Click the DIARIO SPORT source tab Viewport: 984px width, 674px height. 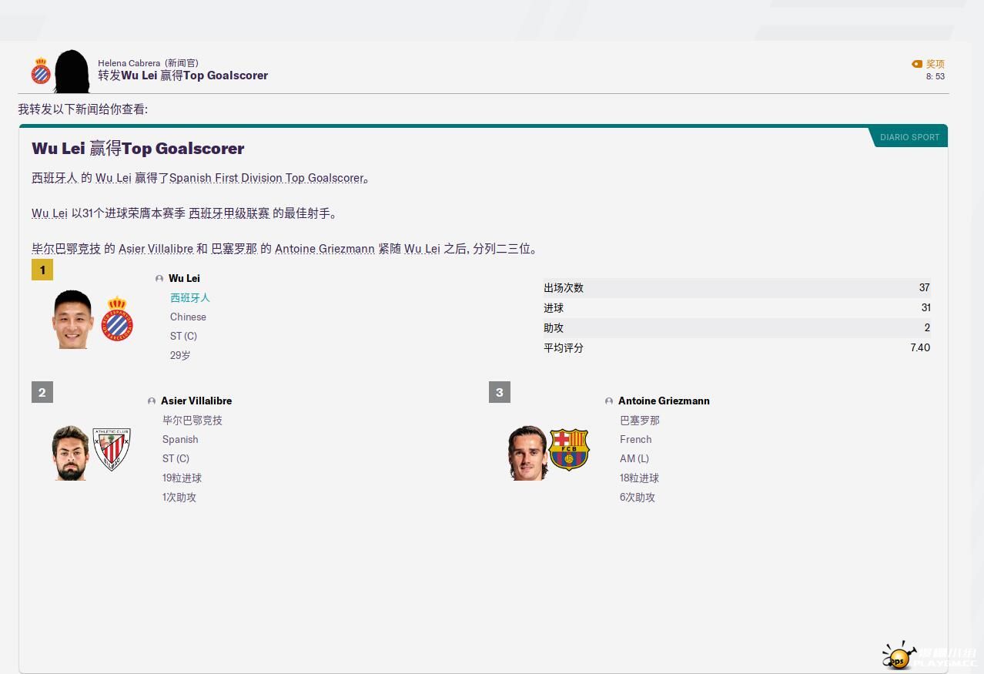(x=909, y=137)
